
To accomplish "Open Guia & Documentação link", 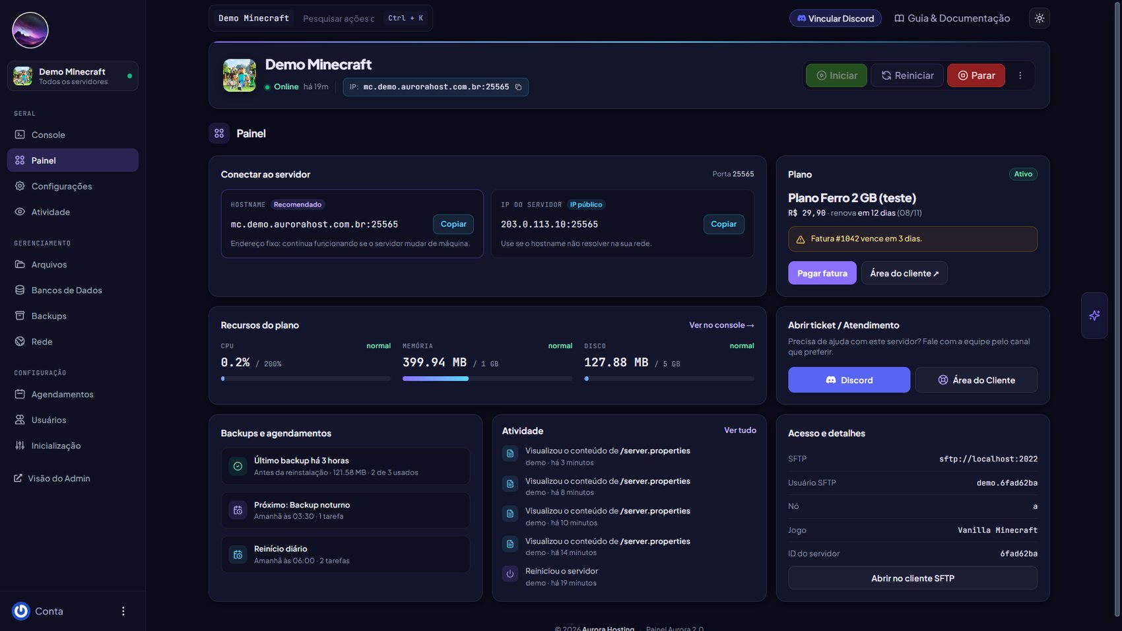I will (x=952, y=18).
